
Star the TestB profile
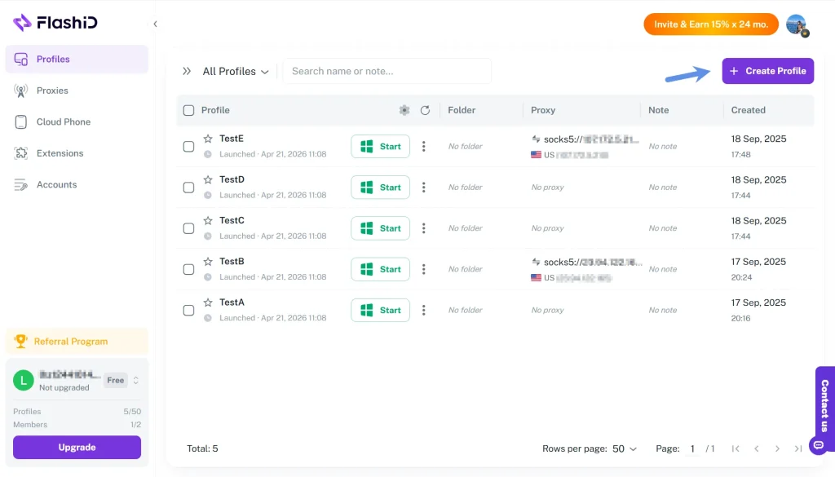click(208, 262)
